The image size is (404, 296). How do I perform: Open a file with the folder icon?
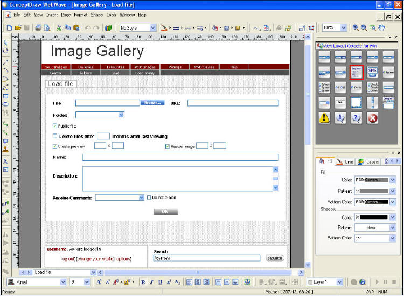click(x=18, y=28)
